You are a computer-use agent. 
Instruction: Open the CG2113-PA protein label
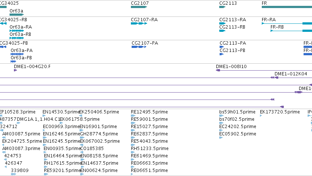[x=233, y=43]
